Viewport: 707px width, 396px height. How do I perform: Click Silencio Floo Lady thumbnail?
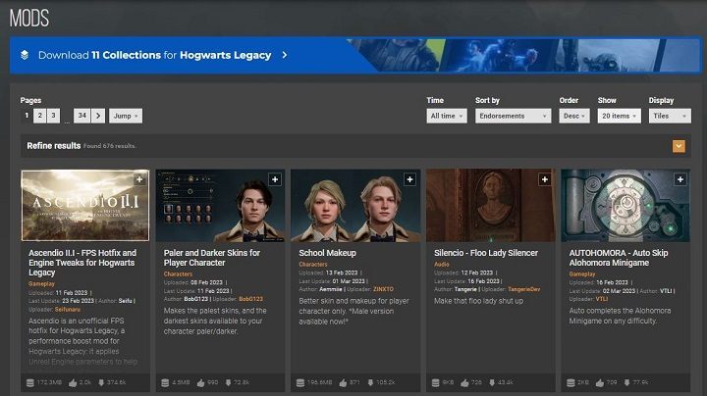(x=491, y=205)
